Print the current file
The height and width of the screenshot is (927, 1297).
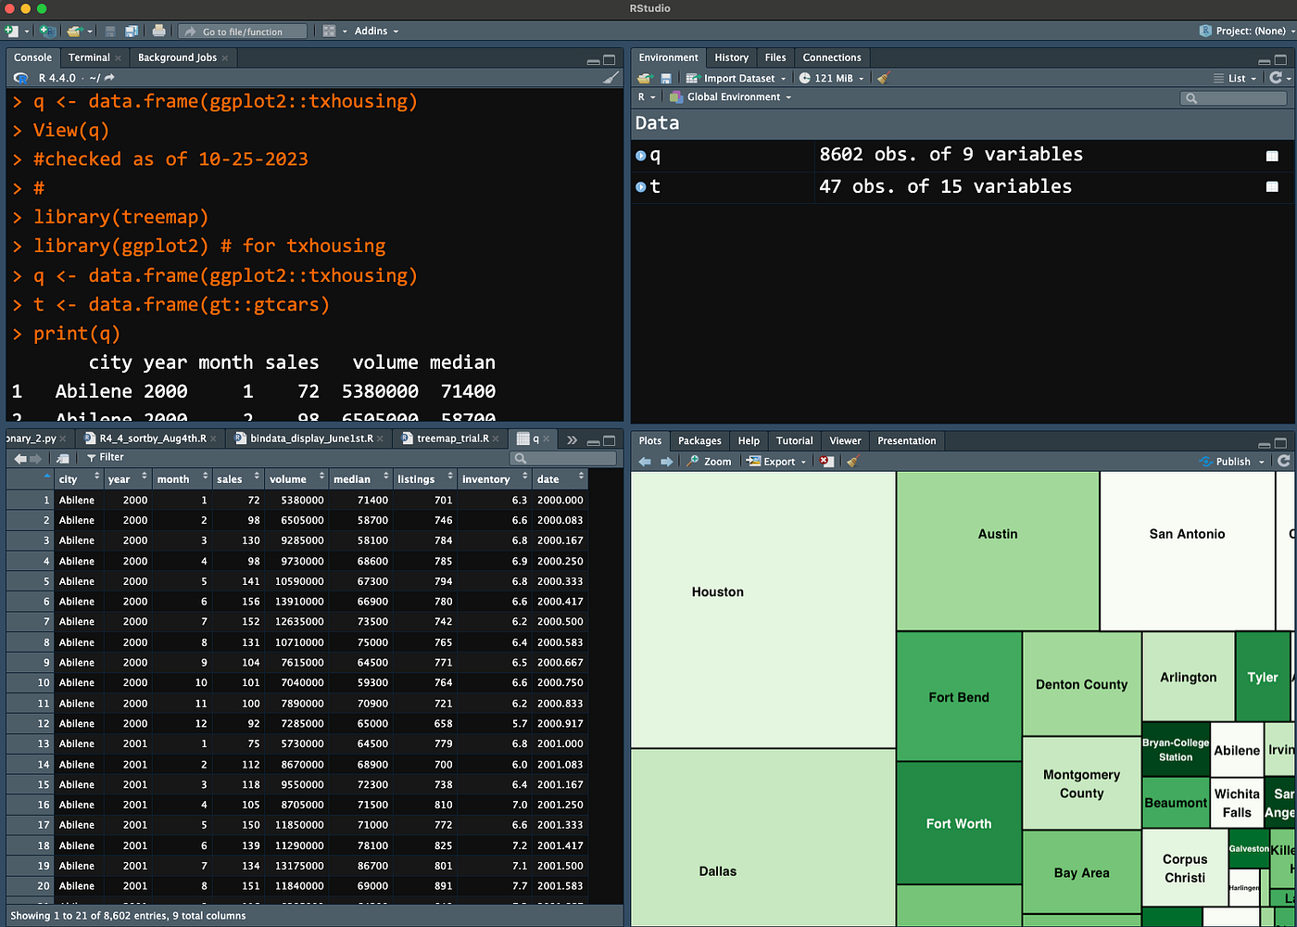[158, 31]
